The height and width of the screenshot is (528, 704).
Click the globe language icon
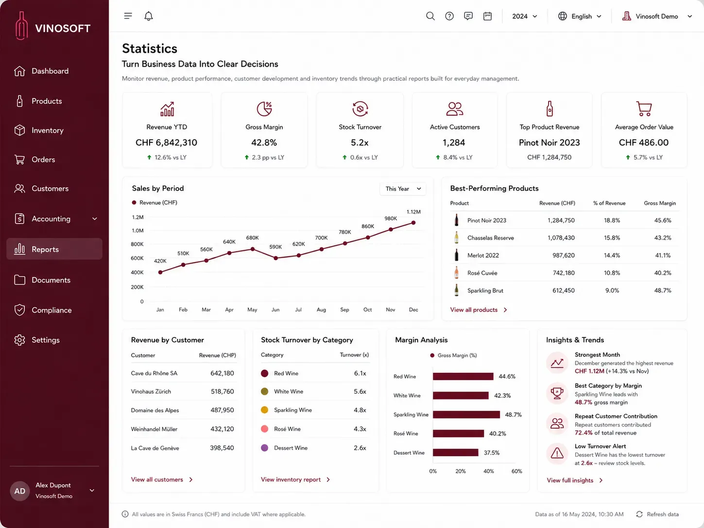coord(562,16)
